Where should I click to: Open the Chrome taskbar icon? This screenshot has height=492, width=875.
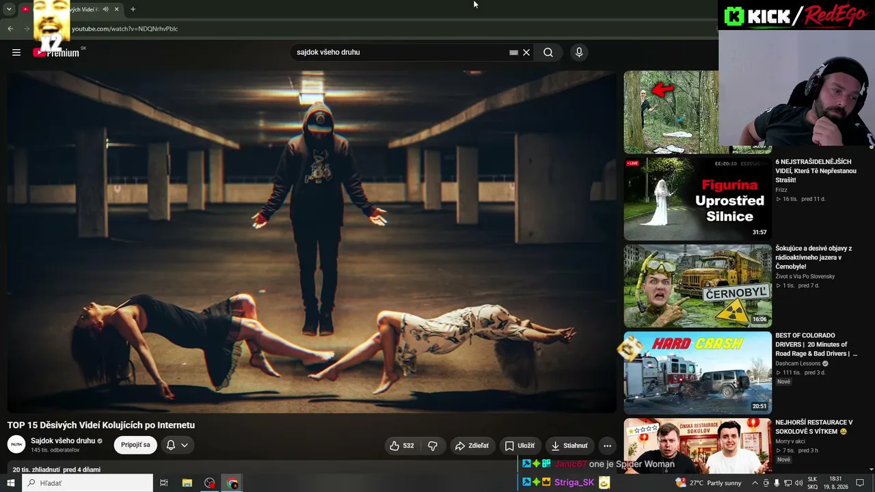[232, 483]
